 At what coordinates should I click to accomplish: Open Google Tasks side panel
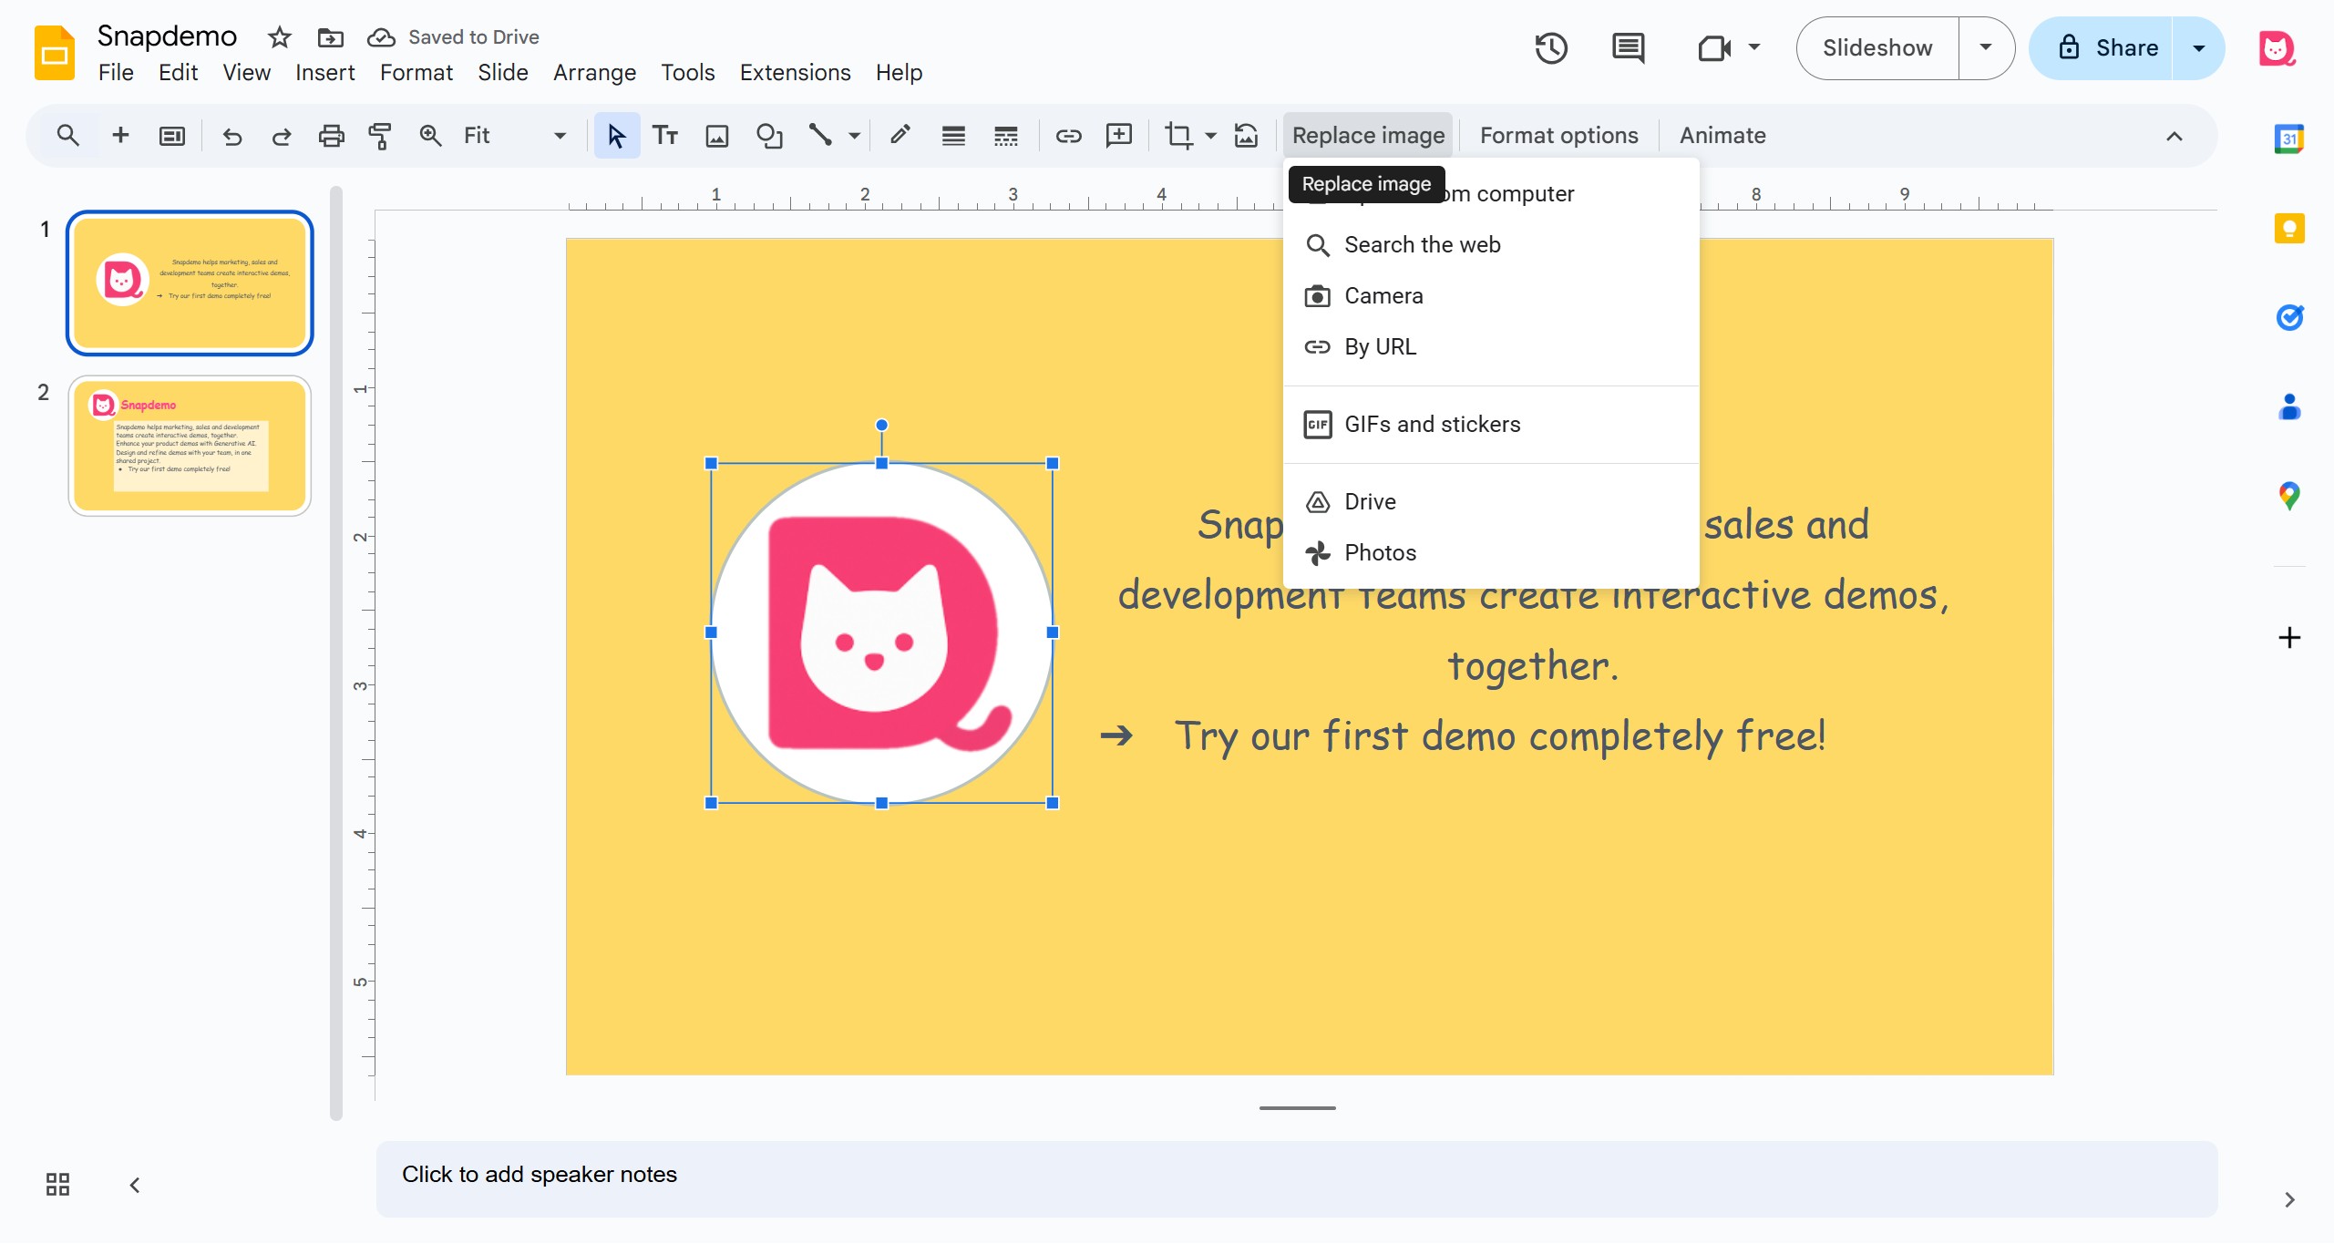[x=2289, y=317]
